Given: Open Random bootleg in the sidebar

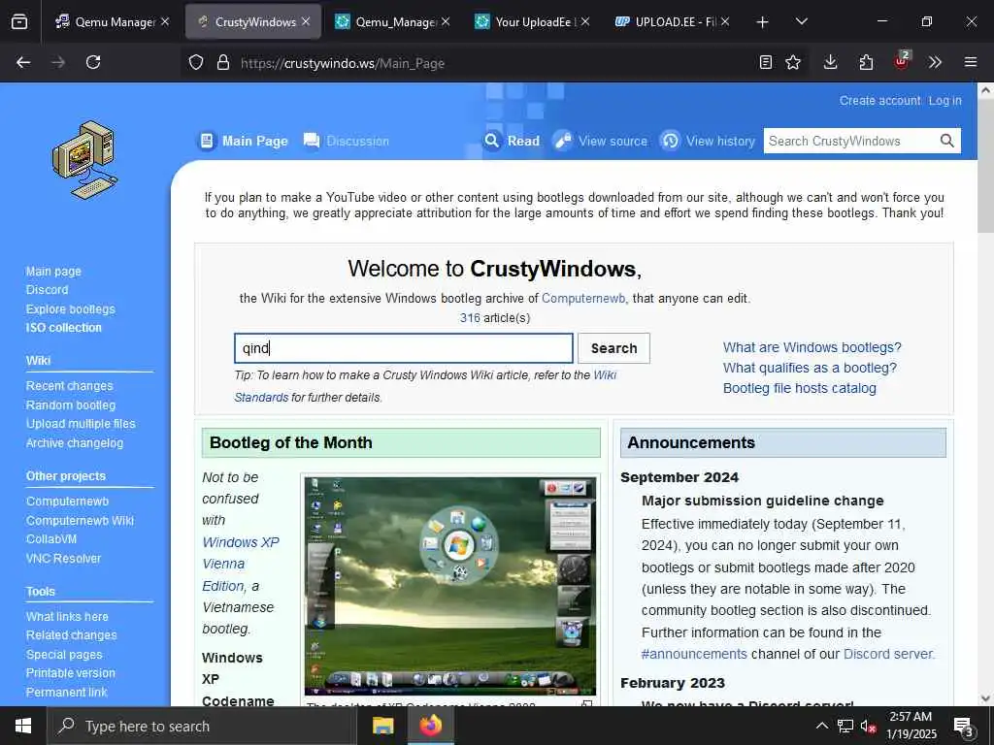Looking at the screenshot, I should point(71,405).
